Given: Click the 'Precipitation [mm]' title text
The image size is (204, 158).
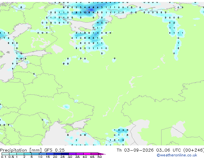Looking at the screenshot, I should point(21,150).
